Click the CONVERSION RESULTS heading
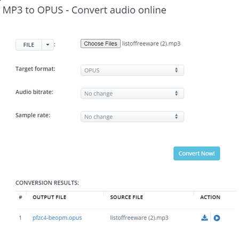Viewport: 240px width, 232px height. coord(47,183)
